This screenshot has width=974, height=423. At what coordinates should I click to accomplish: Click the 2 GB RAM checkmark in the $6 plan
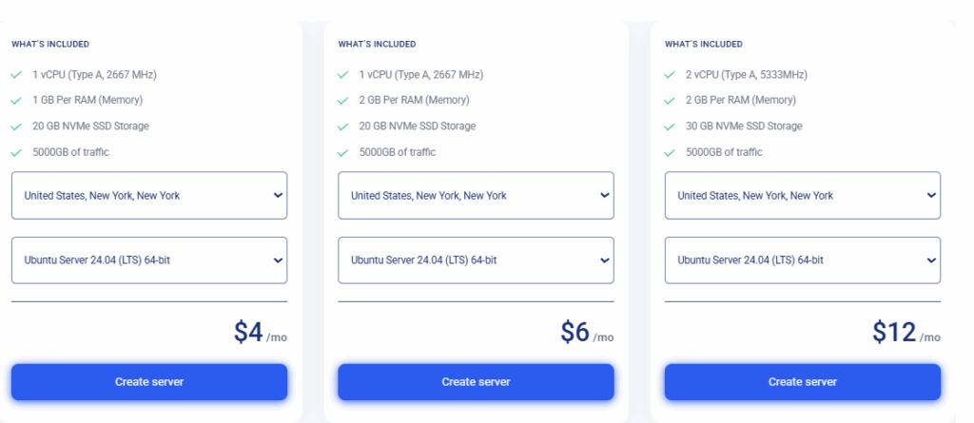[343, 100]
